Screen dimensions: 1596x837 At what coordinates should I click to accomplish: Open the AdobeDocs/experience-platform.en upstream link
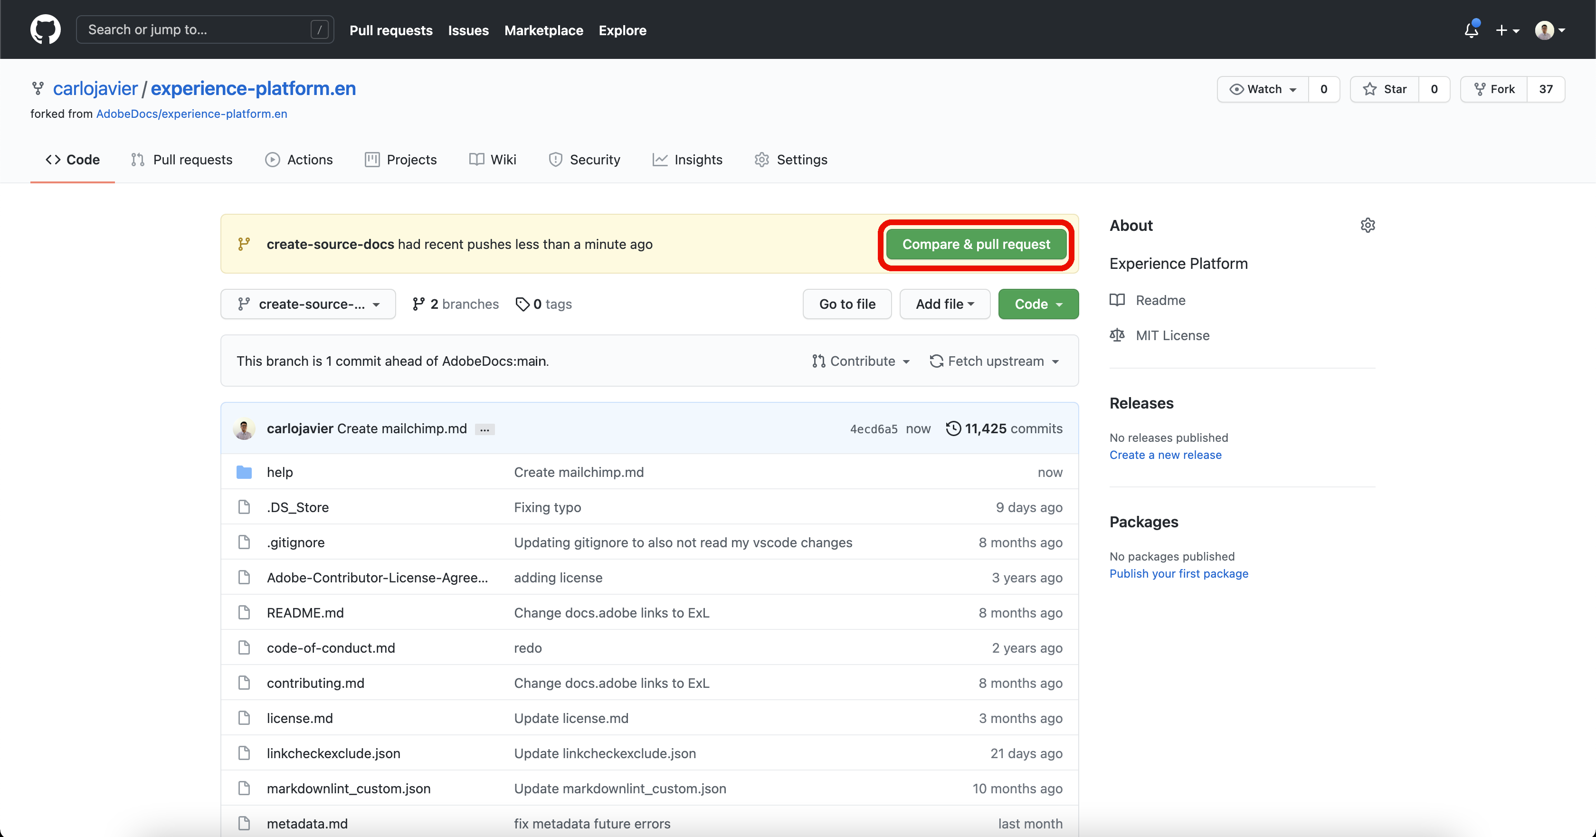[x=191, y=114]
